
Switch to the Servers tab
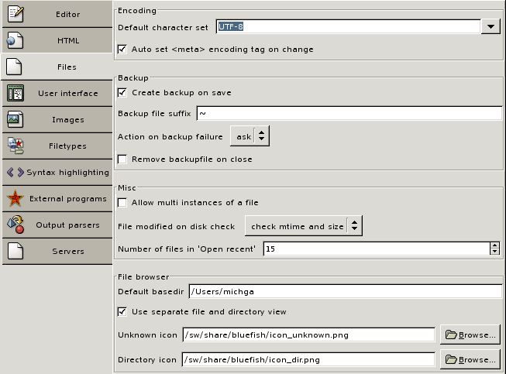57,252
